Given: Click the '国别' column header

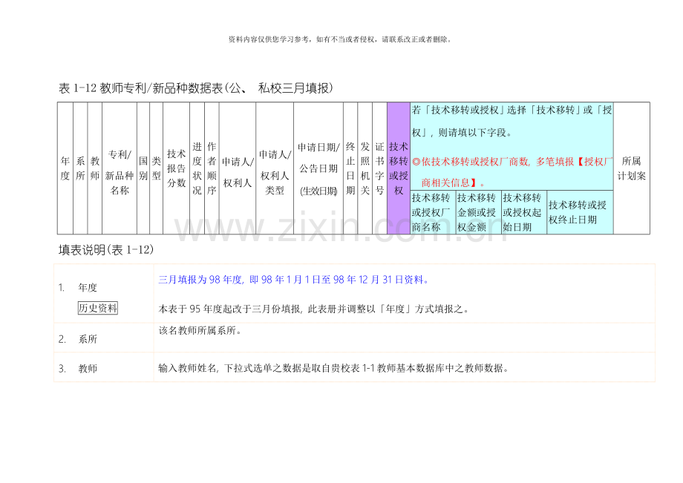Looking at the screenshot, I should coord(143,168).
